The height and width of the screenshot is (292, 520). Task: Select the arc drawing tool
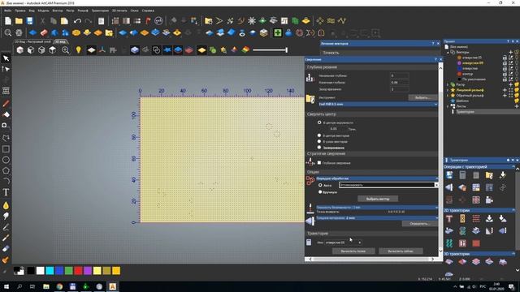pyautogui.click(x=6, y=181)
